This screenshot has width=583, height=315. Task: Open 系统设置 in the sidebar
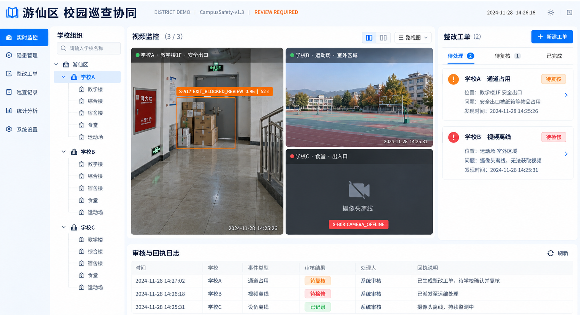tap(24, 129)
